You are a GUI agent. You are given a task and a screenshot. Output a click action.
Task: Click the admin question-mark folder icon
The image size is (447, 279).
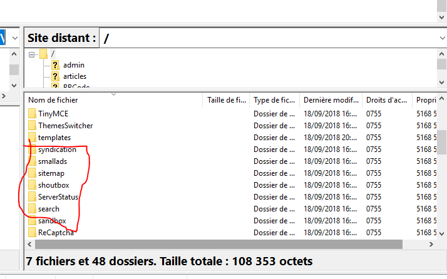point(55,65)
